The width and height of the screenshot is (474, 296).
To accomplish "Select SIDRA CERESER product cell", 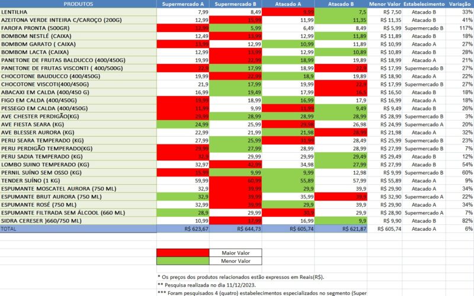I will 78,221.
